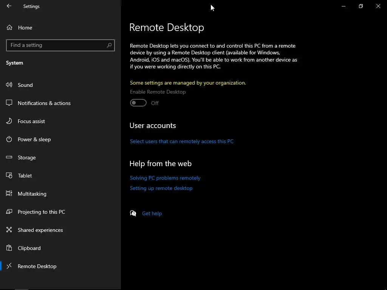
Task: Toggle the Enable Remote Desktop switch
Action: point(138,103)
